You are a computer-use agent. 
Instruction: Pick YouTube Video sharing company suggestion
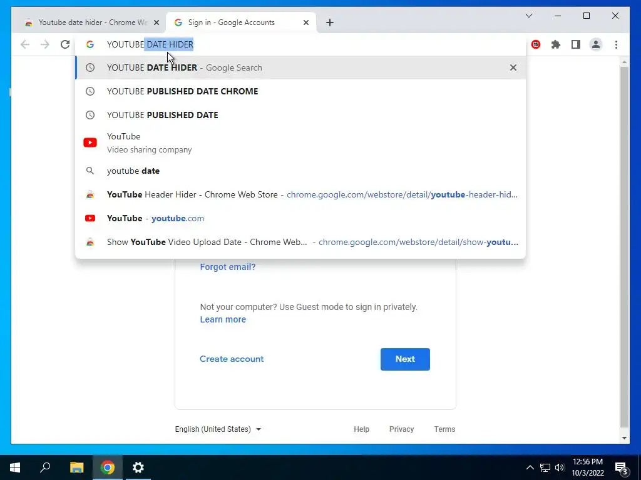click(x=300, y=143)
